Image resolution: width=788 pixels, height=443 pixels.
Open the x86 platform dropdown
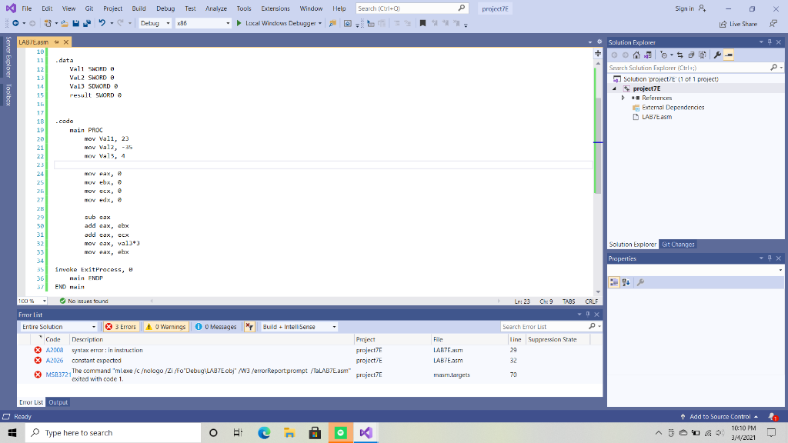(203, 23)
